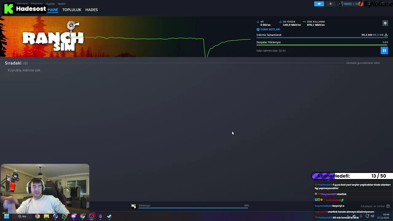The height and width of the screenshot is (221, 393).
Task: Click the calendar icon beside YAMA NOTLARI
Action: click(x=258, y=29)
